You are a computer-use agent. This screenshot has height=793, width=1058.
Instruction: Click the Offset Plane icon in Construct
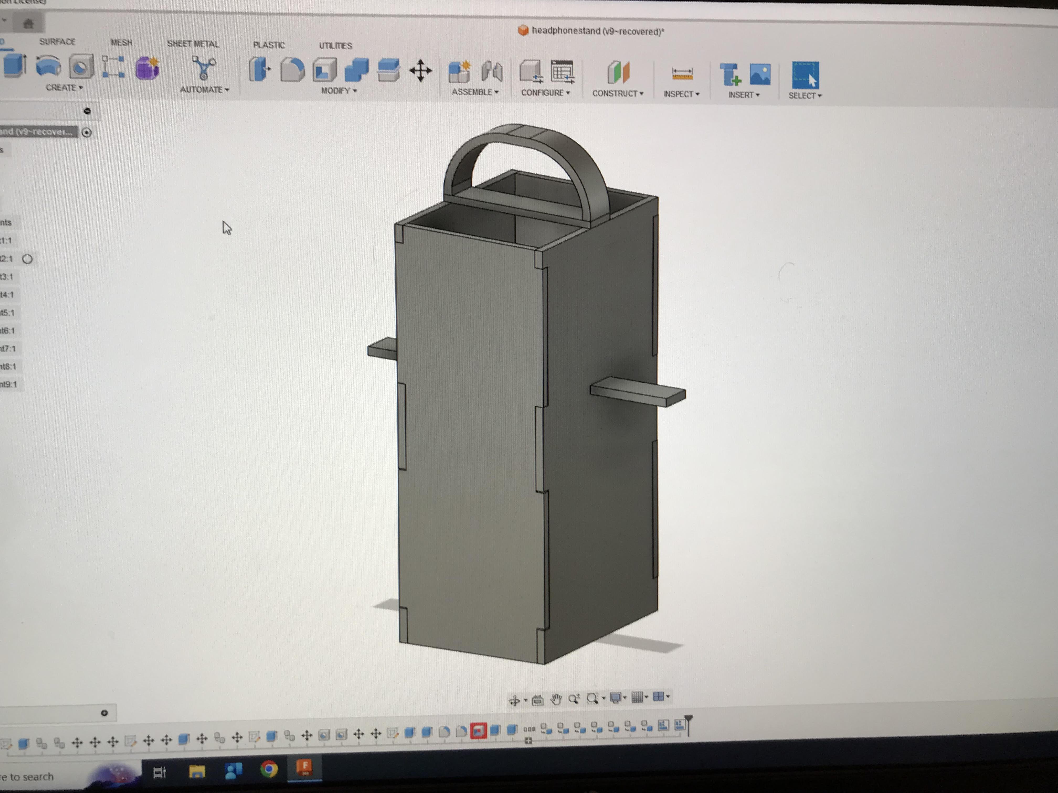click(618, 73)
